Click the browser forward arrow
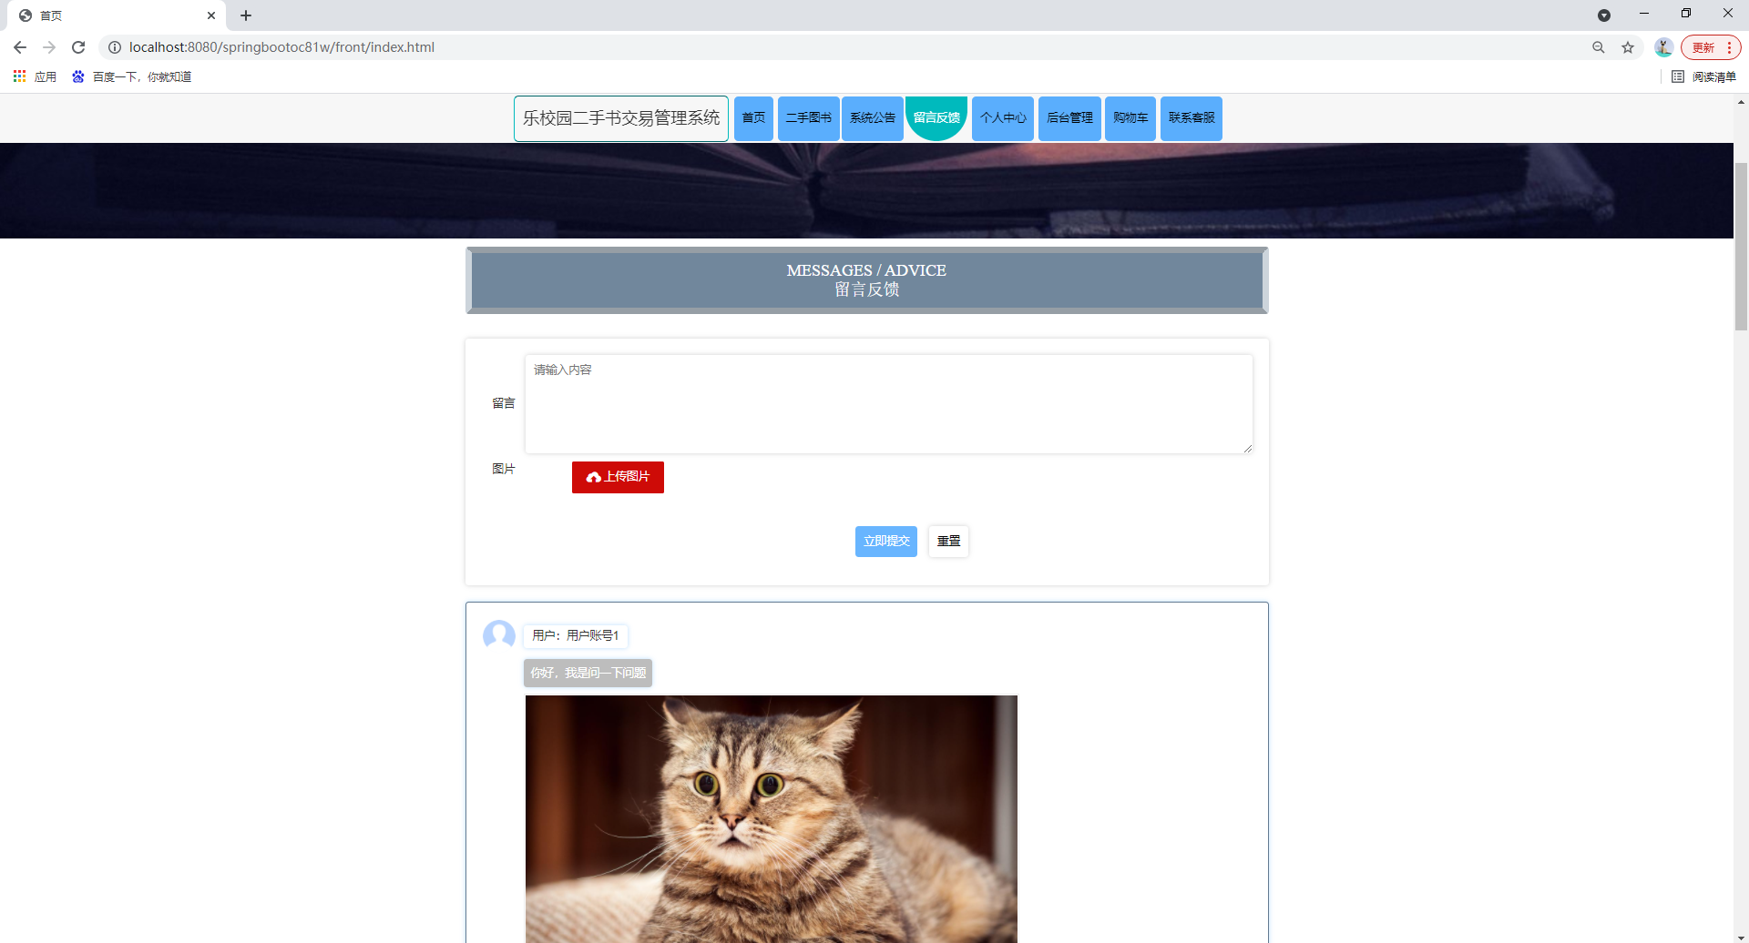1749x943 pixels. 49,47
